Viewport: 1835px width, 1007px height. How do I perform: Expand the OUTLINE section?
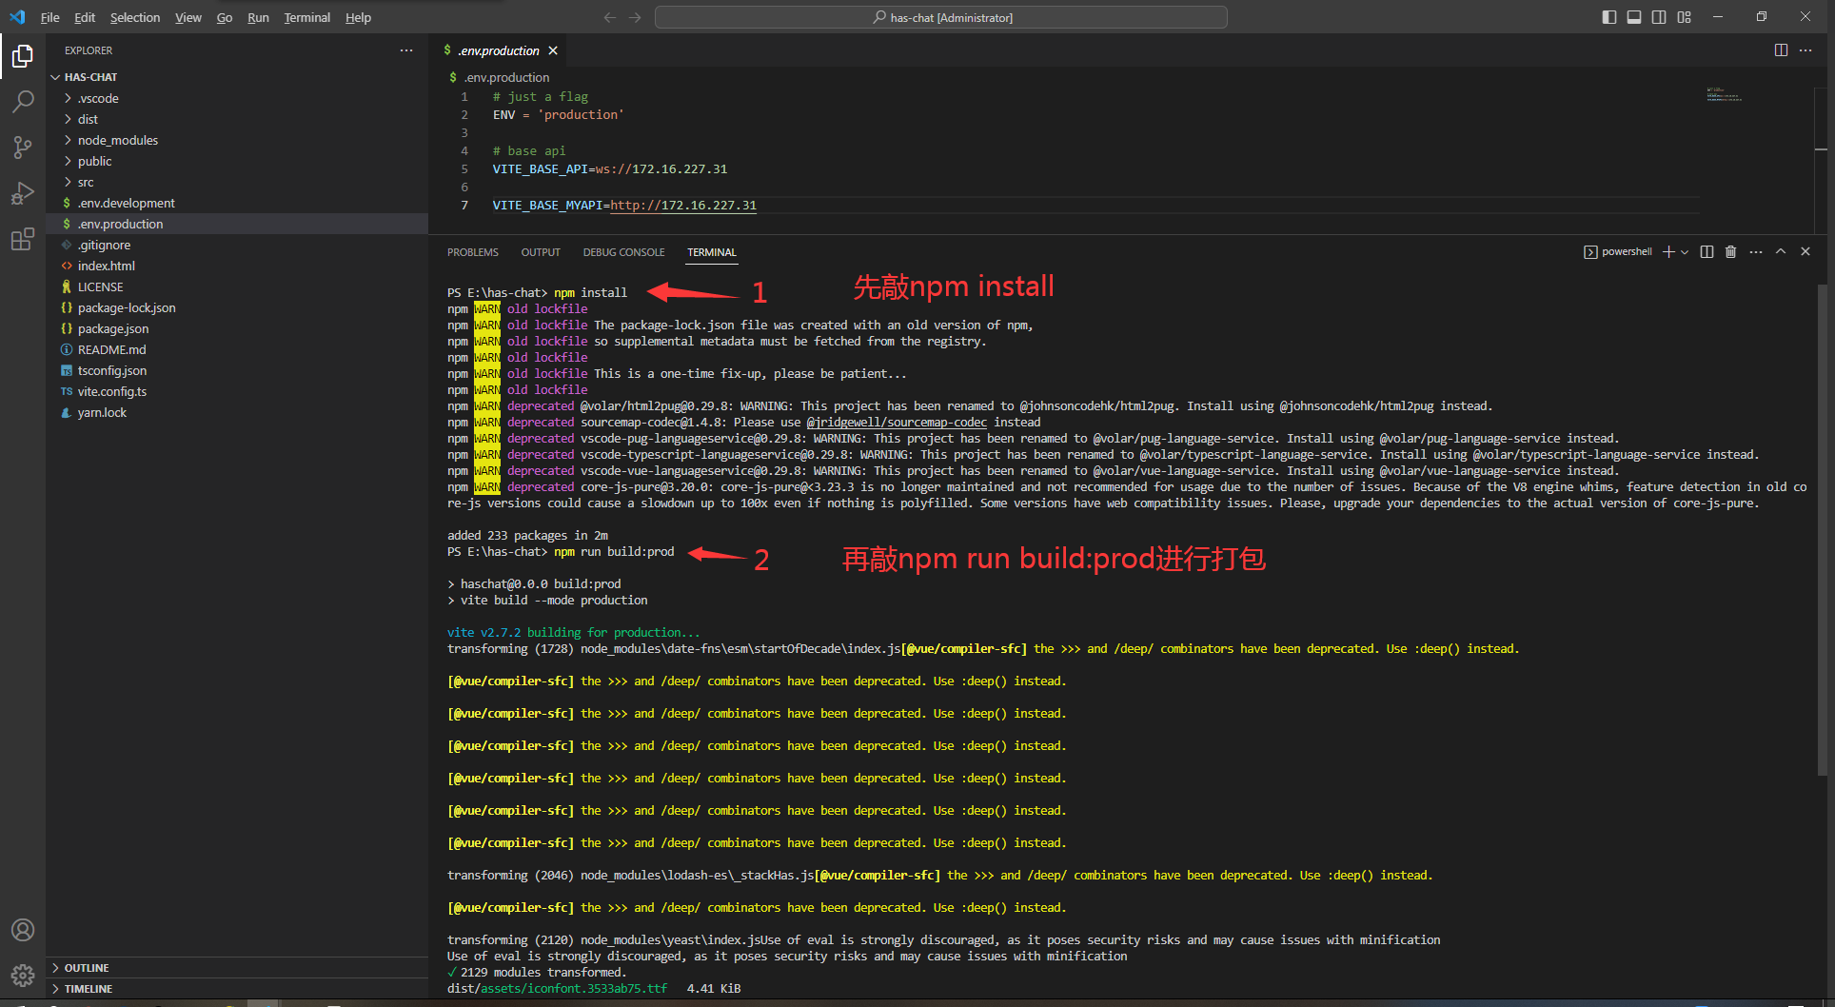click(x=87, y=968)
